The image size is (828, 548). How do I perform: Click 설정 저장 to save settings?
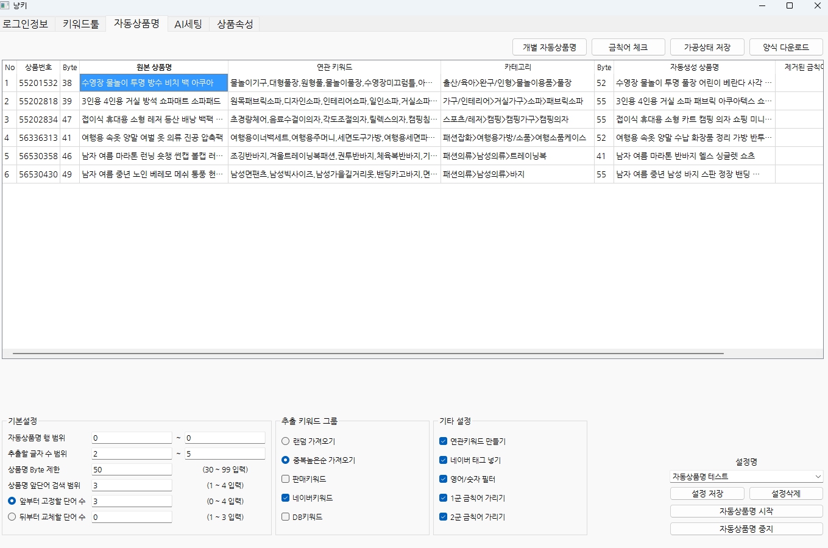707,493
